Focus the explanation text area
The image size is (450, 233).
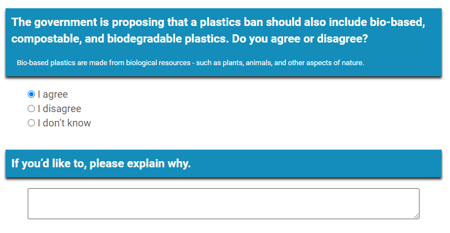click(x=223, y=204)
